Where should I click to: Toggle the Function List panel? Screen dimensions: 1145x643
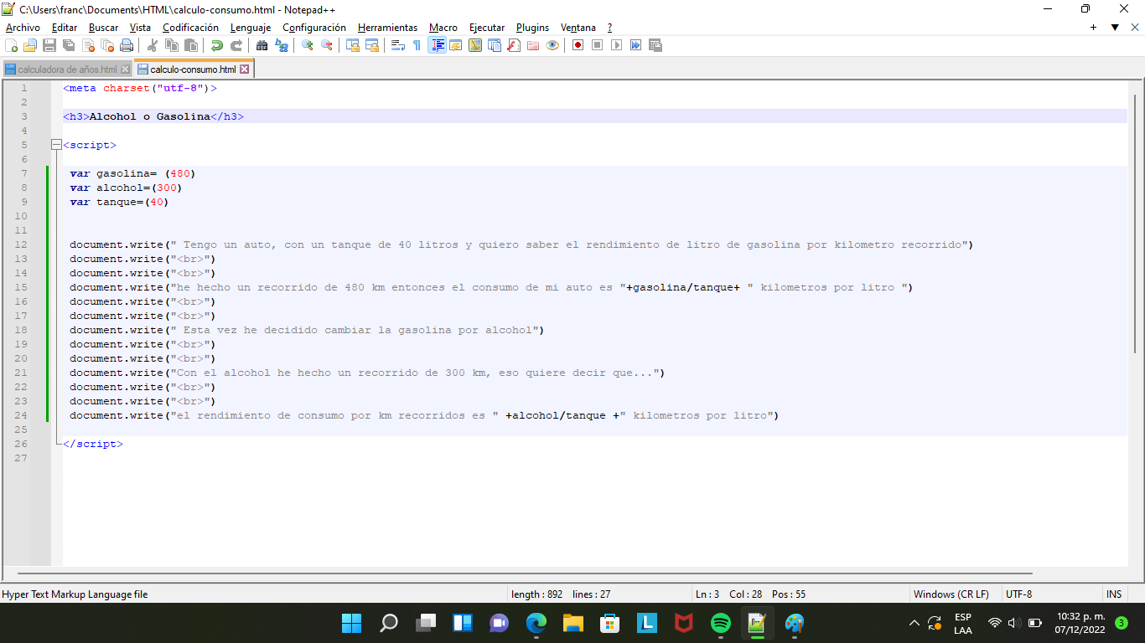coord(514,45)
